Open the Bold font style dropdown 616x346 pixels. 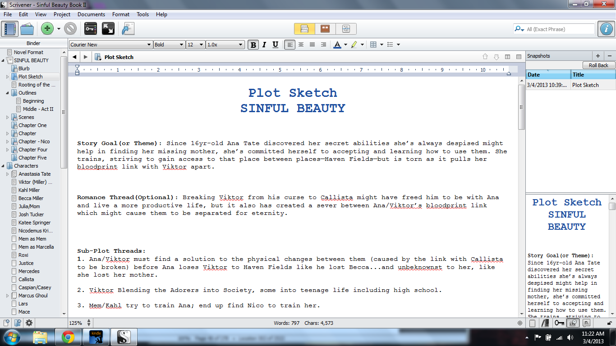pyautogui.click(x=169, y=45)
